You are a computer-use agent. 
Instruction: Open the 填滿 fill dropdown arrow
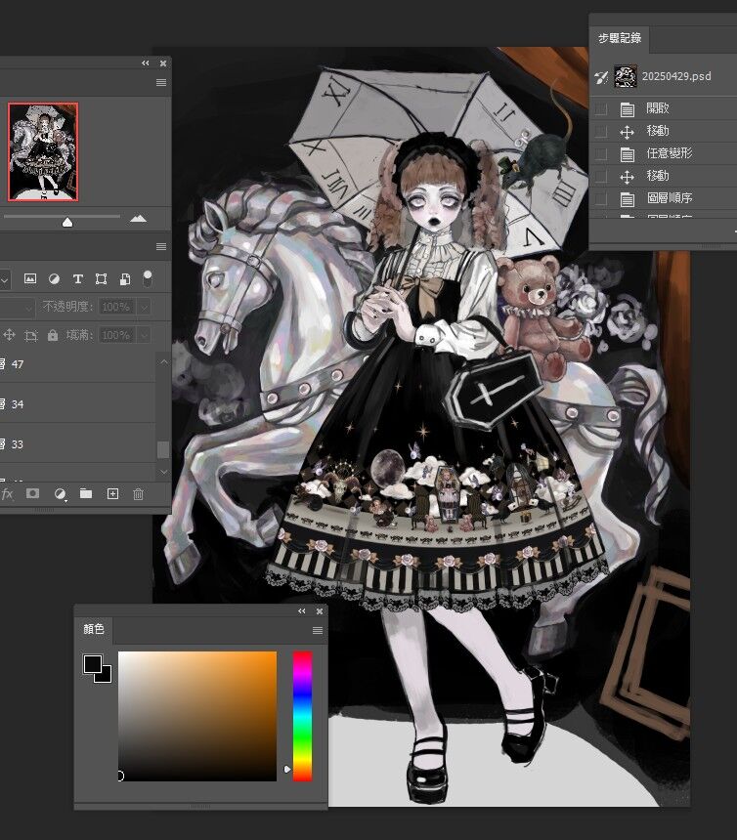[x=144, y=335]
